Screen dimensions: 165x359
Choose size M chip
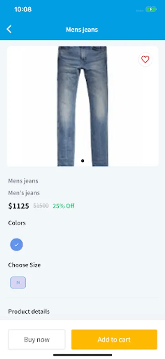point(18,283)
